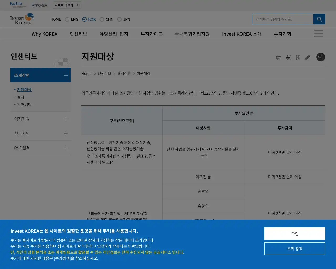Viewport: 336px width, 269px height.
Task: Open the 투자가이드 menu
Action: point(151,34)
